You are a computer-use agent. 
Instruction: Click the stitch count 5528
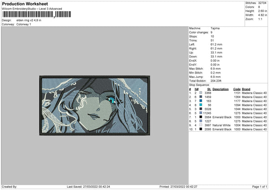[208, 109]
